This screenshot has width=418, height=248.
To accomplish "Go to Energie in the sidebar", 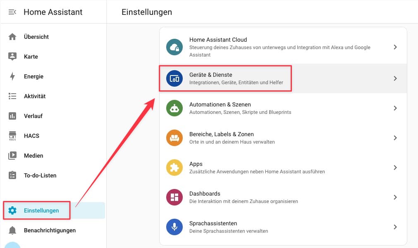I will [x=33, y=76].
